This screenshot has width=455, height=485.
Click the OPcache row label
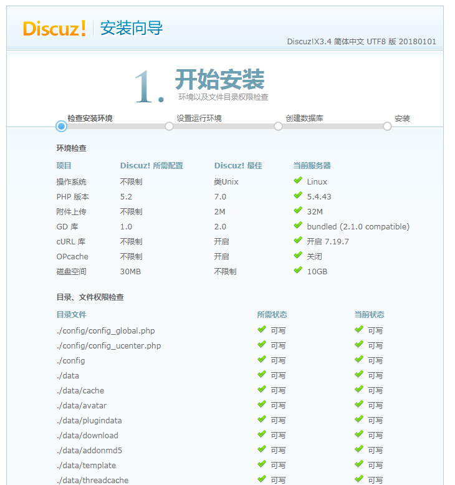(x=72, y=257)
